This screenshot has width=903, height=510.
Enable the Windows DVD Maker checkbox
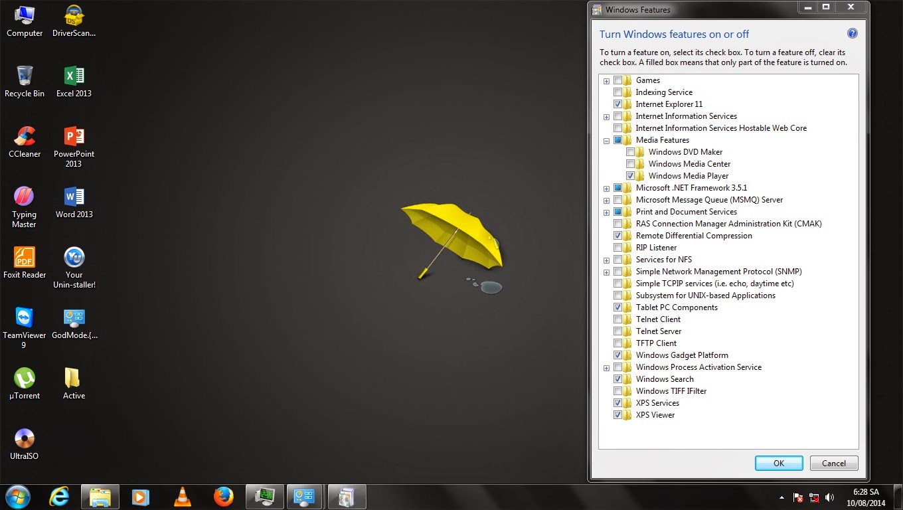point(631,152)
